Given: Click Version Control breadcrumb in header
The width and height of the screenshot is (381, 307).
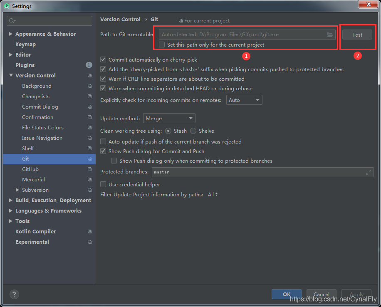Looking at the screenshot, I should [120, 20].
